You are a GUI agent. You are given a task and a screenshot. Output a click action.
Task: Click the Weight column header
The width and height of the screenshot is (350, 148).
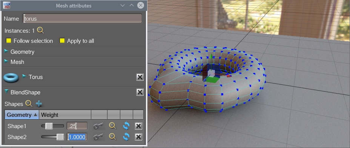pyautogui.click(x=65, y=115)
